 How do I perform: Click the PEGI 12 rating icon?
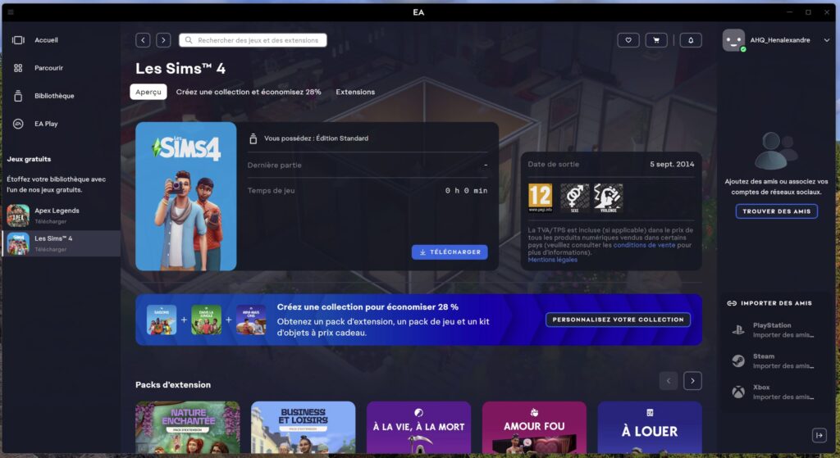[x=540, y=197]
